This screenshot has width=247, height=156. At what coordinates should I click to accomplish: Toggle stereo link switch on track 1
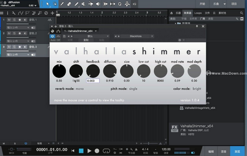tap(33, 28)
